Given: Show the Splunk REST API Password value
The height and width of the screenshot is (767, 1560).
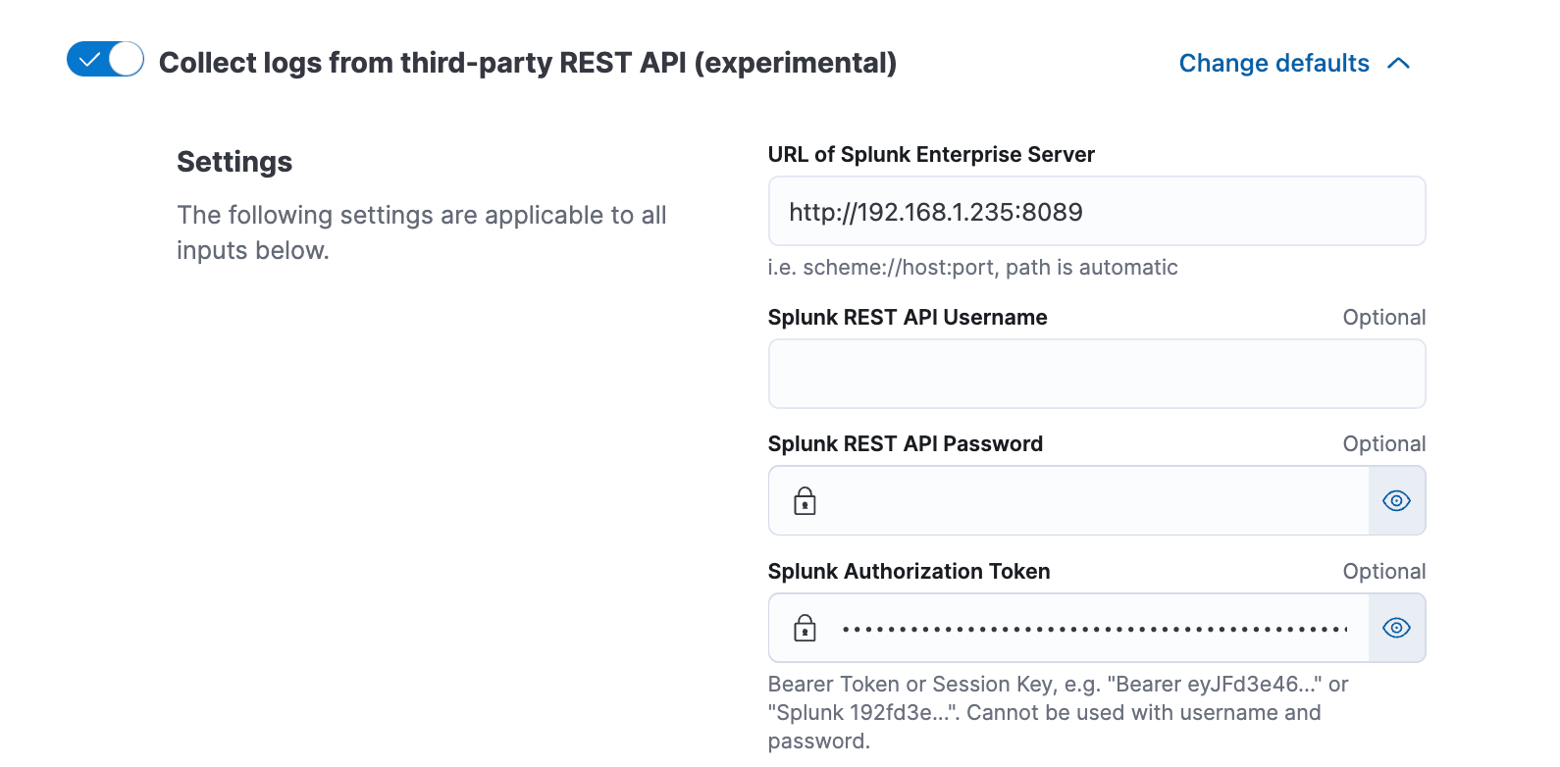Looking at the screenshot, I should [1396, 500].
